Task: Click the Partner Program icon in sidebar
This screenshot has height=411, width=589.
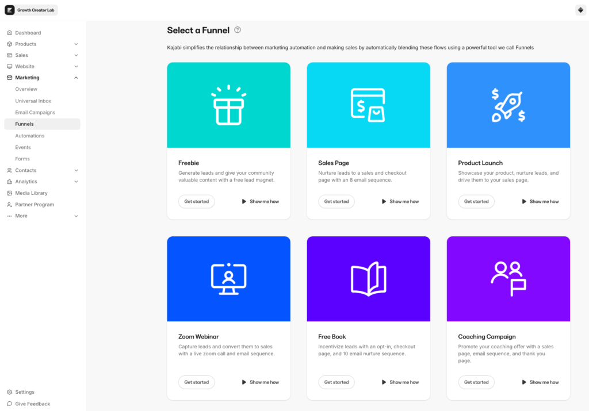Action: 9,205
